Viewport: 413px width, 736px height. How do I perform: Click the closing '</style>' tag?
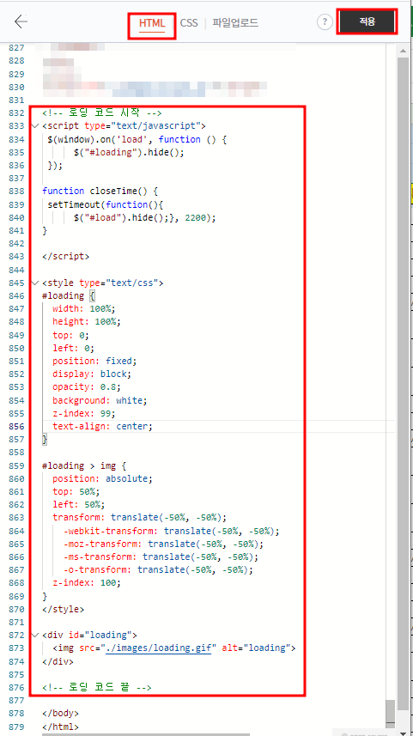(64, 609)
